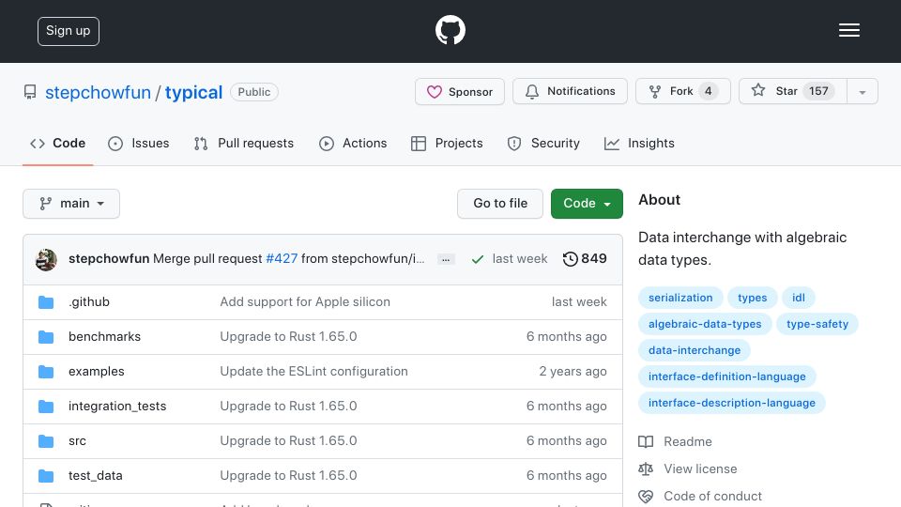Expand the truncated commit message ellipsis
Viewport: 901px width, 507px height.
pyautogui.click(x=445, y=260)
